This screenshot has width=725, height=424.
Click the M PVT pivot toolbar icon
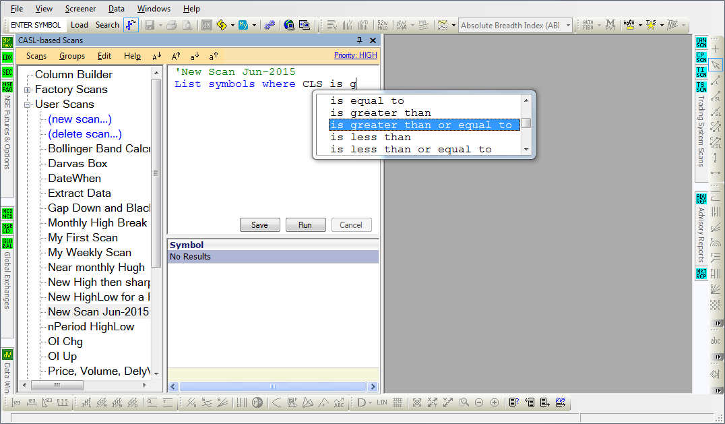(x=610, y=25)
